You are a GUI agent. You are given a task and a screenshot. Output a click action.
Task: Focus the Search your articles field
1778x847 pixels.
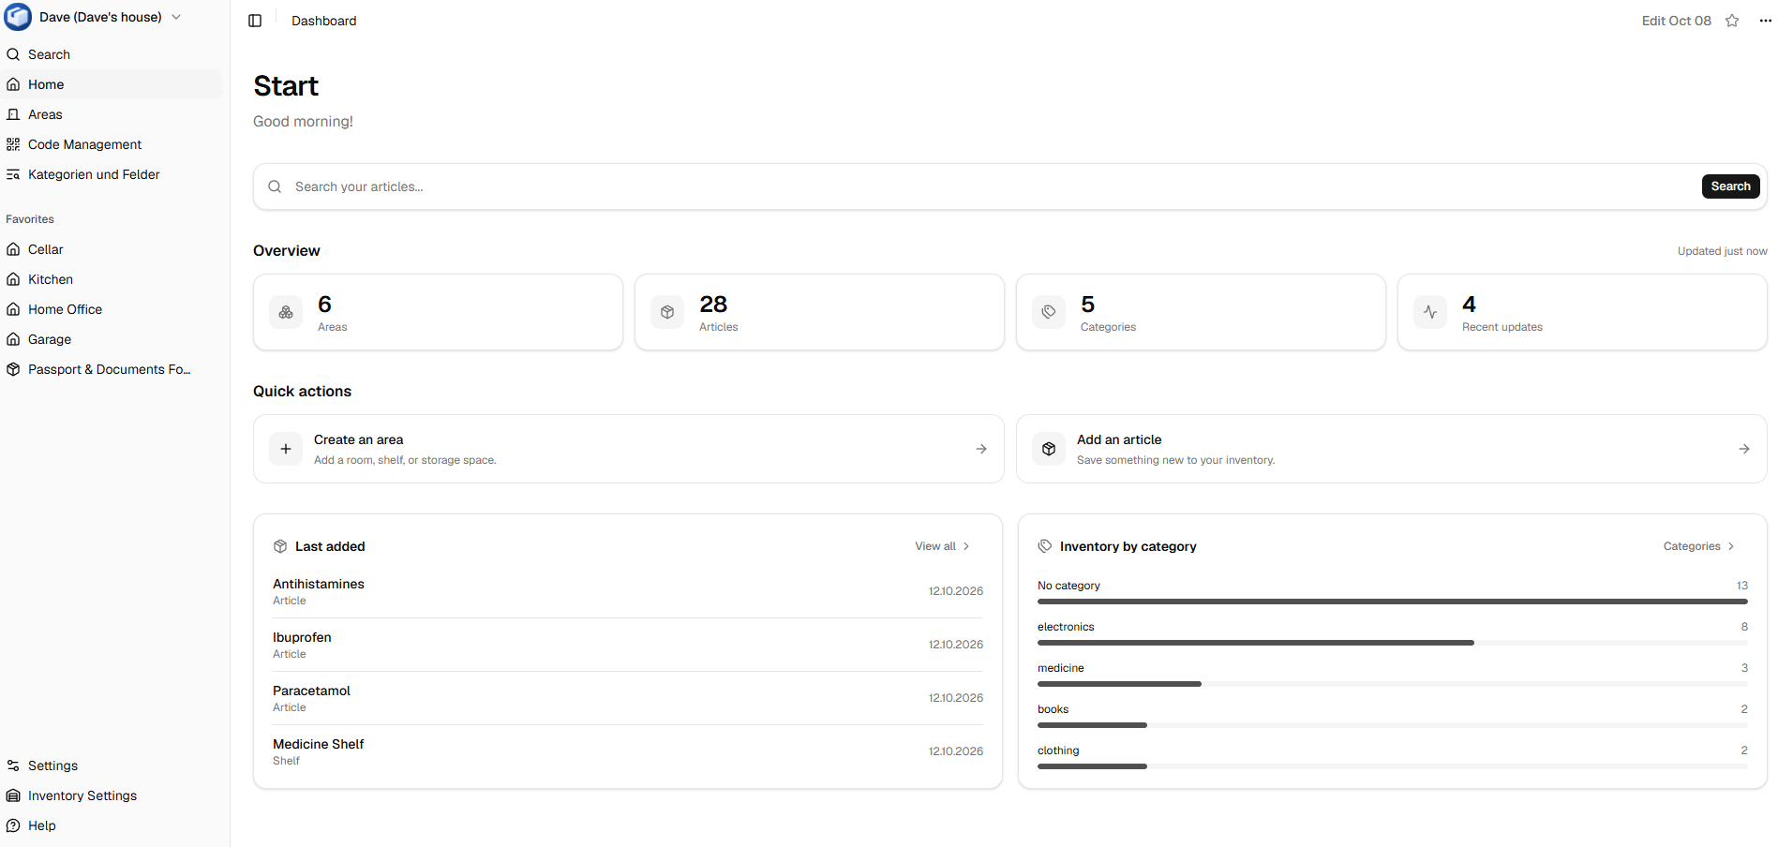(994, 186)
